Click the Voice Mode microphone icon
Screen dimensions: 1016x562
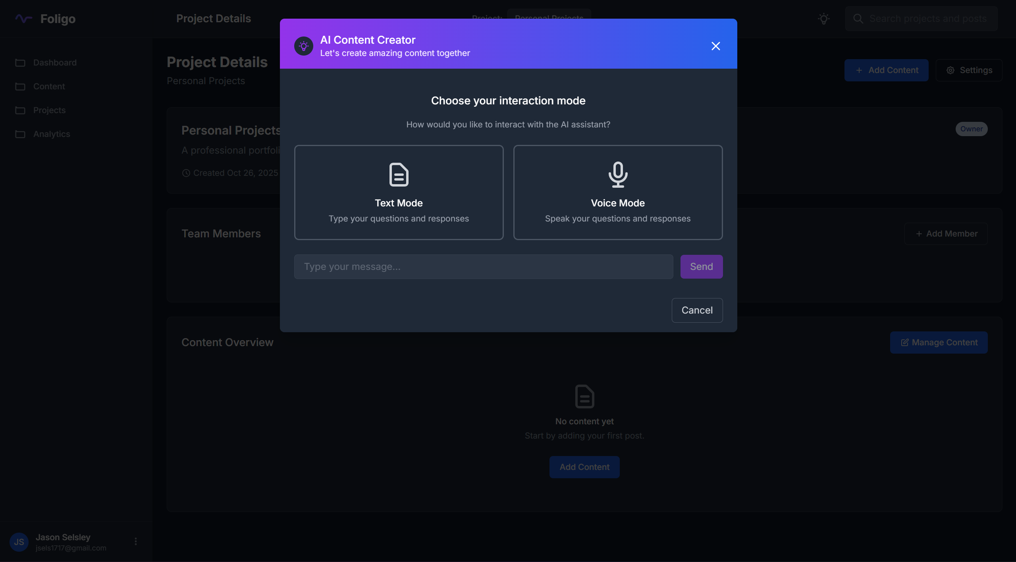(x=618, y=175)
